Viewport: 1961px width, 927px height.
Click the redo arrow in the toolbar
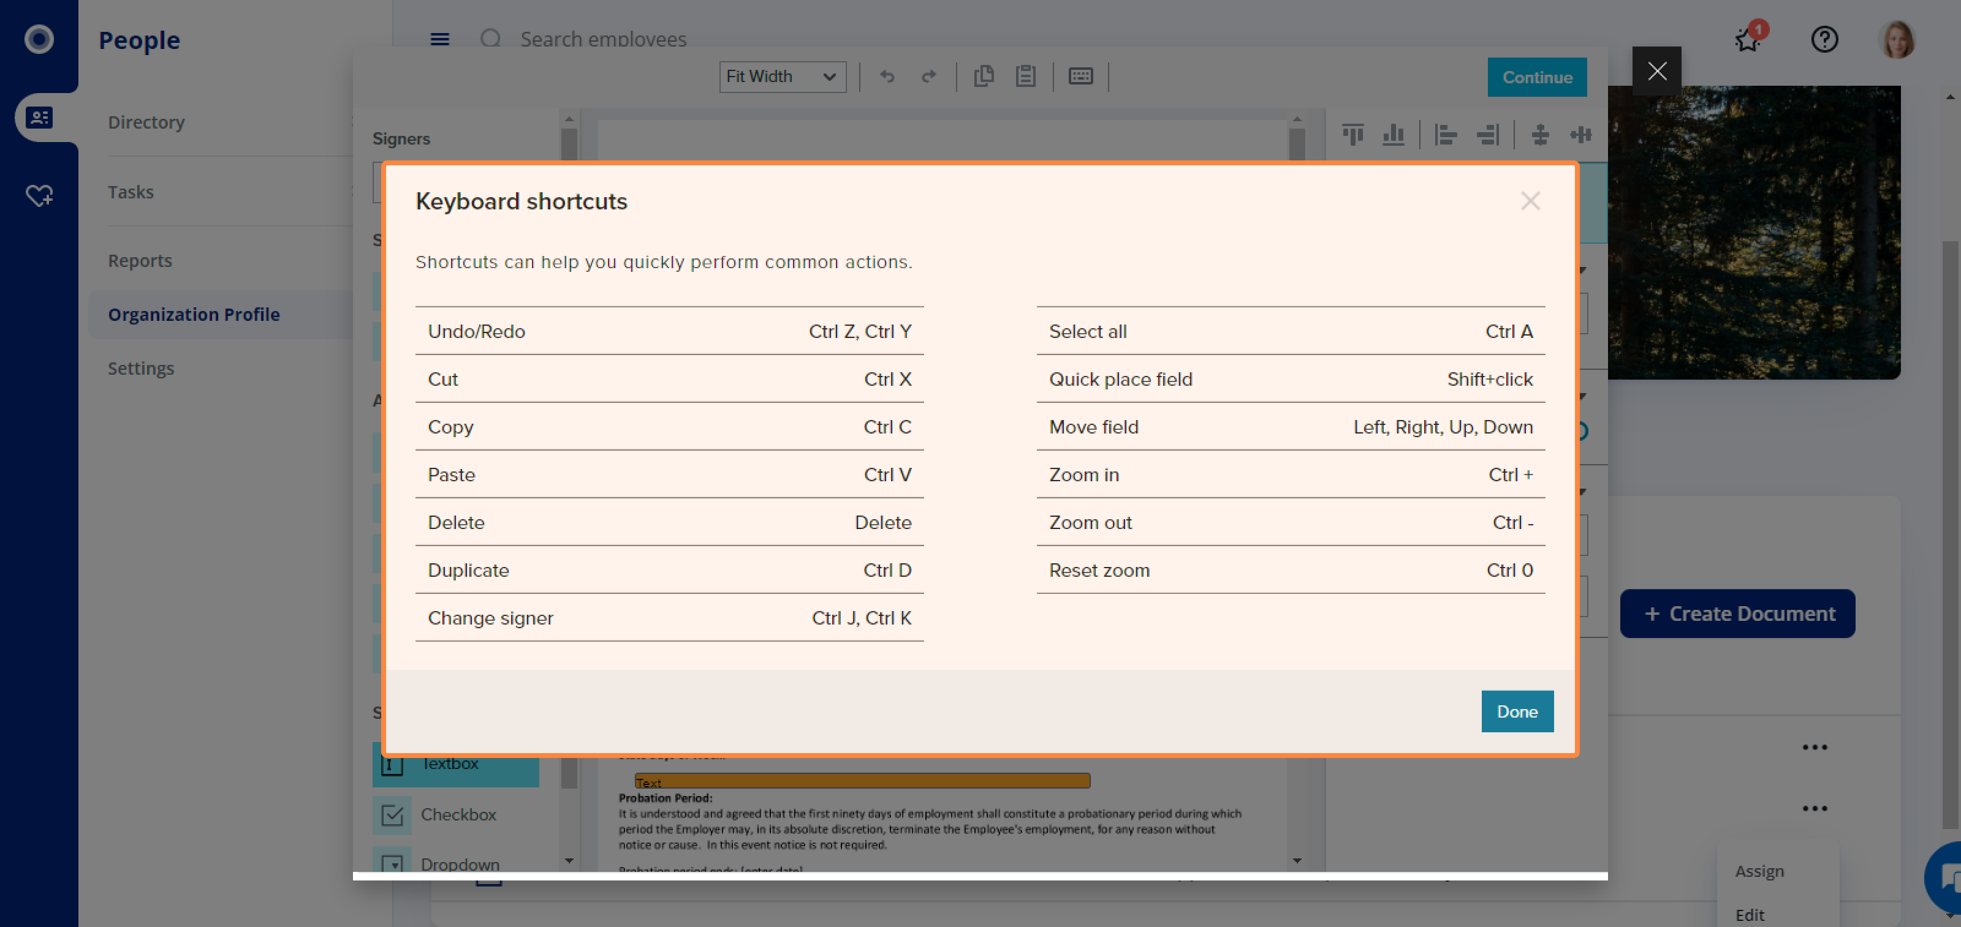click(x=929, y=76)
